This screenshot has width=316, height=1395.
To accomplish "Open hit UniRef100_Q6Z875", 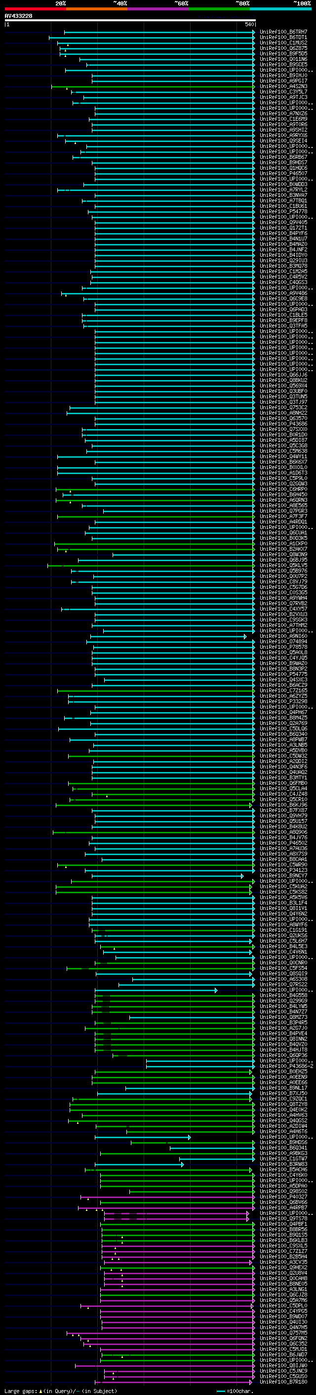I will click(283, 48).
